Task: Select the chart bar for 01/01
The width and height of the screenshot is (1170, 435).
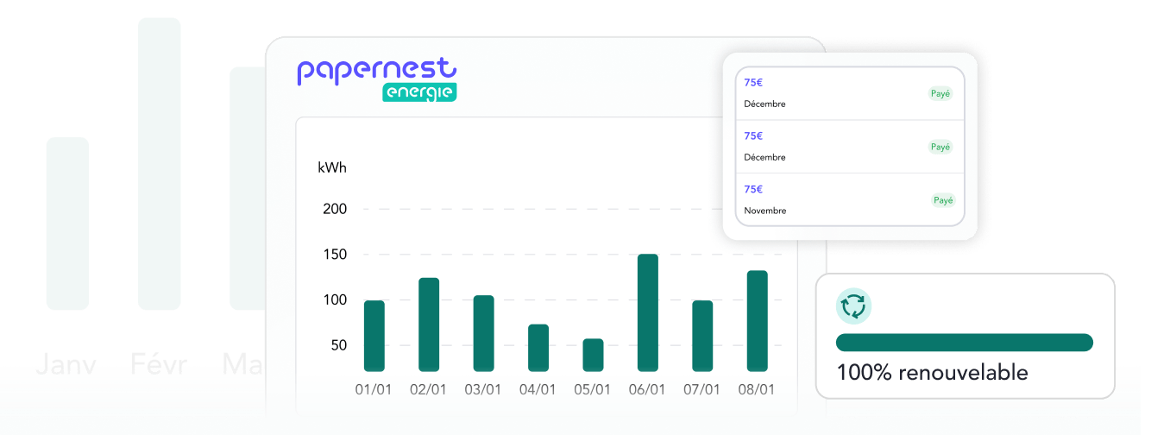Action: pos(374,336)
